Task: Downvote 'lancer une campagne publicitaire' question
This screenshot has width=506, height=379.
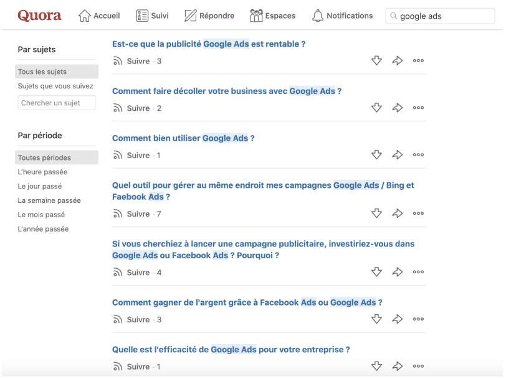Action: pyautogui.click(x=376, y=272)
